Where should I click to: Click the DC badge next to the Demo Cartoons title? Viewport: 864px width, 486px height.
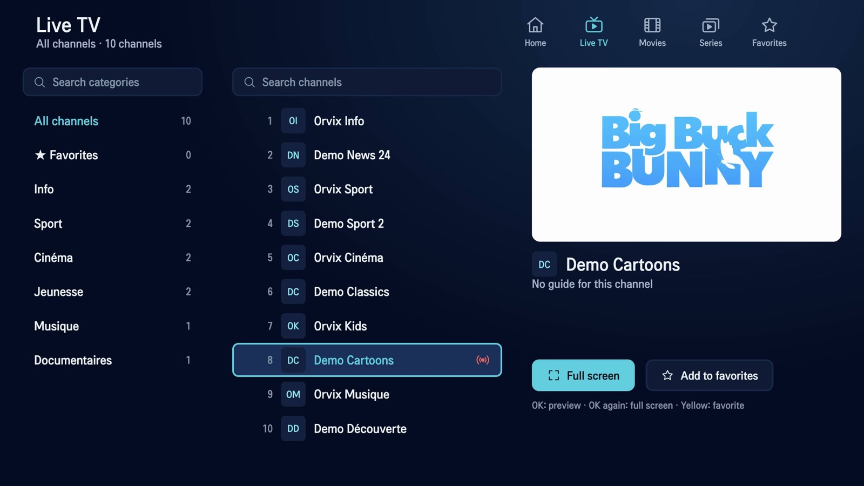(x=544, y=265)
